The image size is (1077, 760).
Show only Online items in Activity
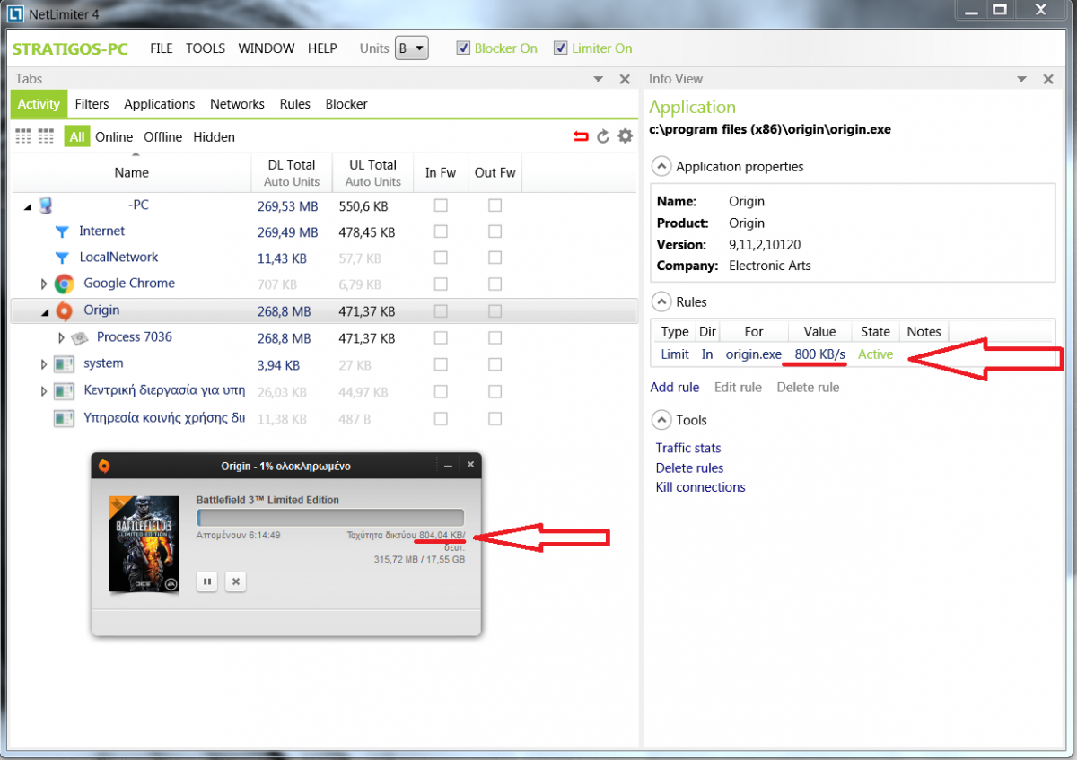(x=114, y=137)
